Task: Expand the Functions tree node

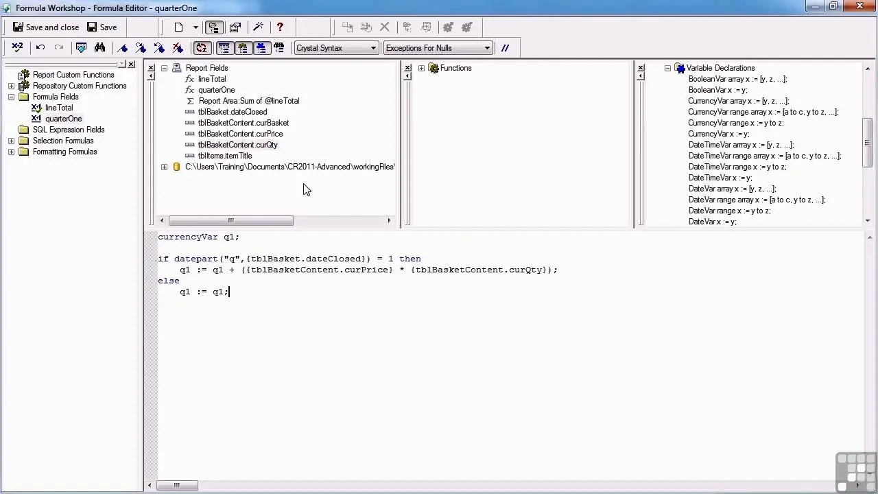Action: point(421,68)
